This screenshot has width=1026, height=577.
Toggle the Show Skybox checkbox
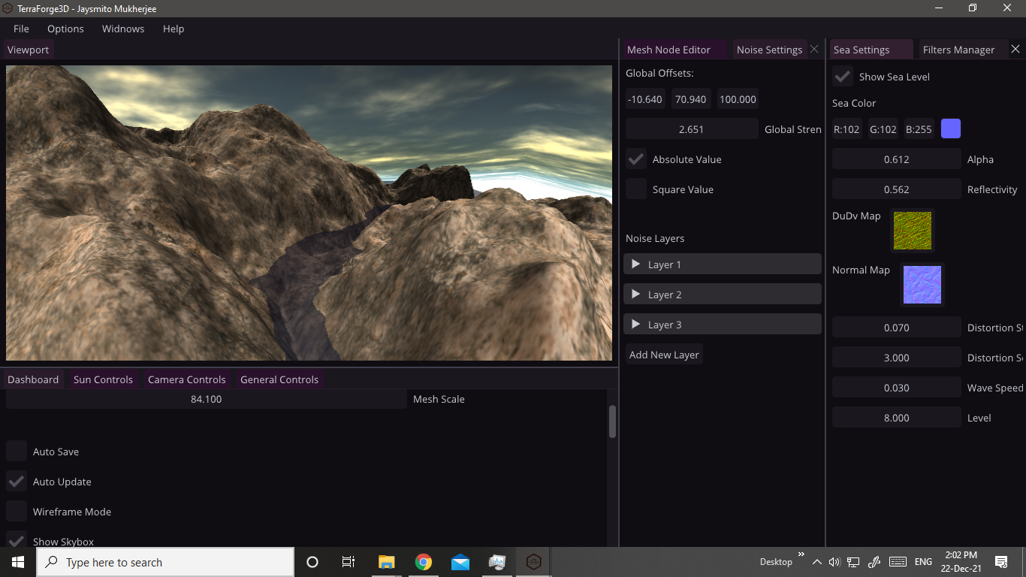[17, 539]
